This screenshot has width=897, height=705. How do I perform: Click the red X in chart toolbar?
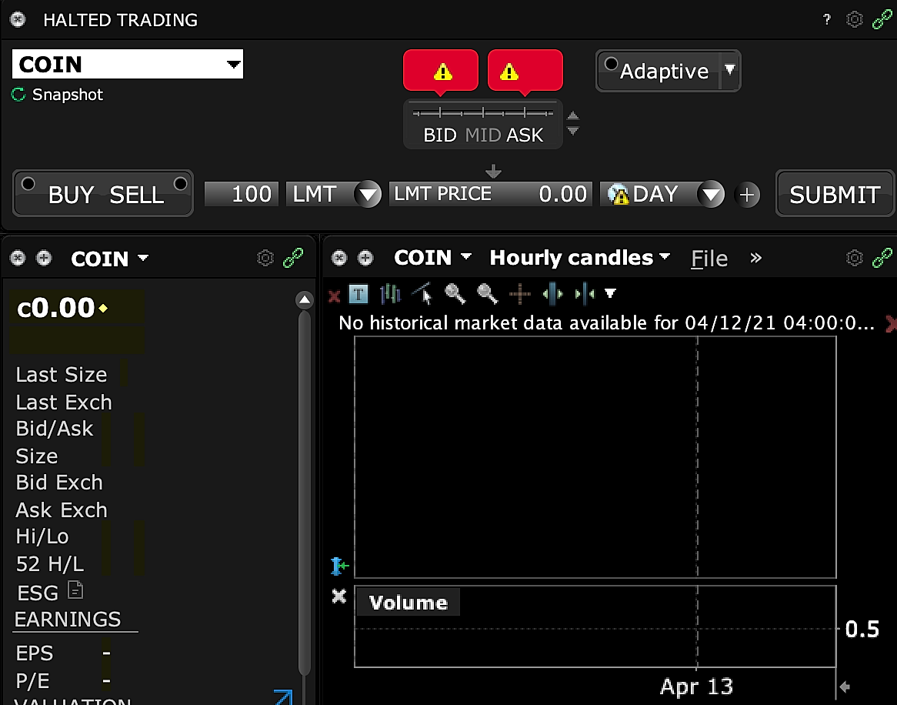(334, 296)
